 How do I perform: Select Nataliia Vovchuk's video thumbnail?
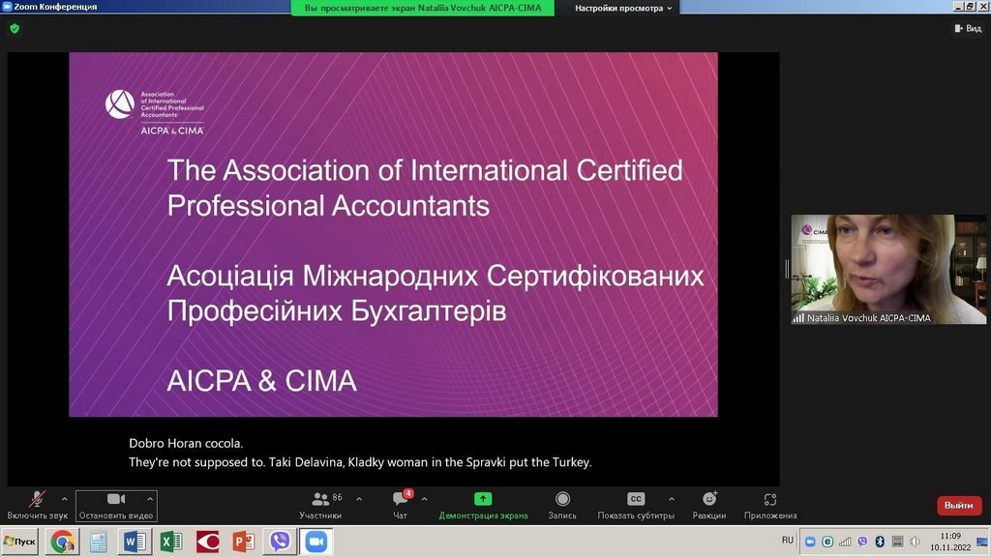tap(887, 268)
